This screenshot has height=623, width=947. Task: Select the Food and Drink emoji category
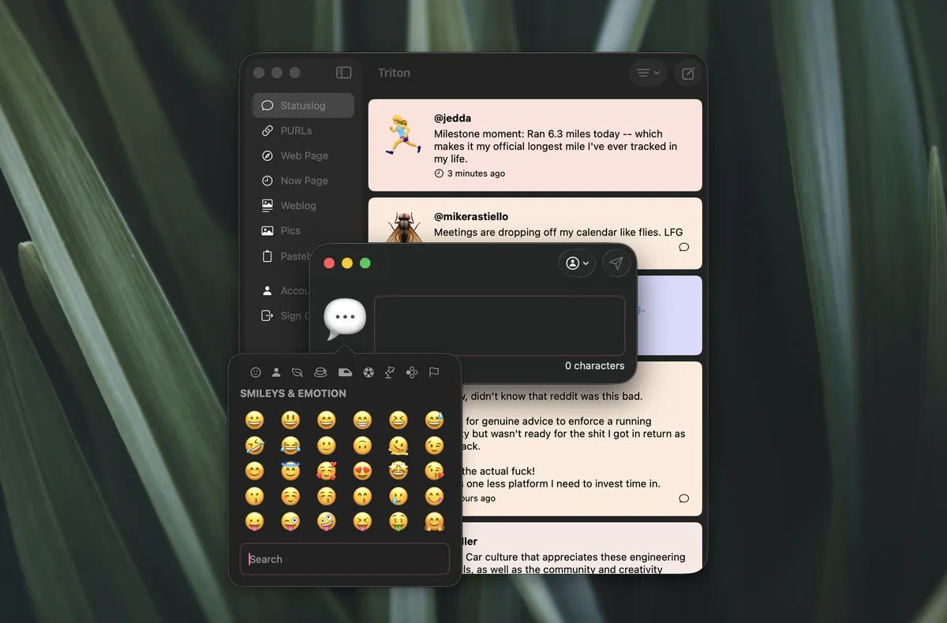point(320,372)
